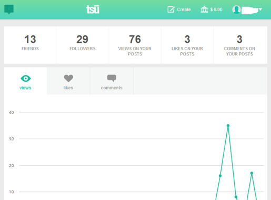Switch to the likes tab

(x=68, y=81)
